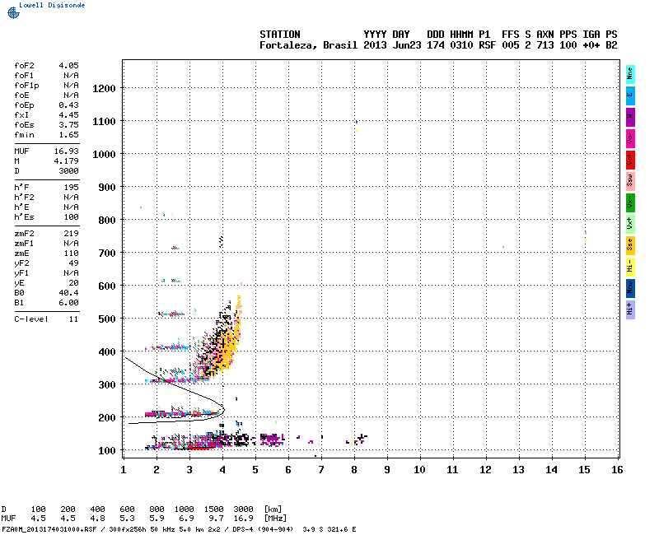Click the station name 'Fortaleza, Brasil'

tap(308, 45)
